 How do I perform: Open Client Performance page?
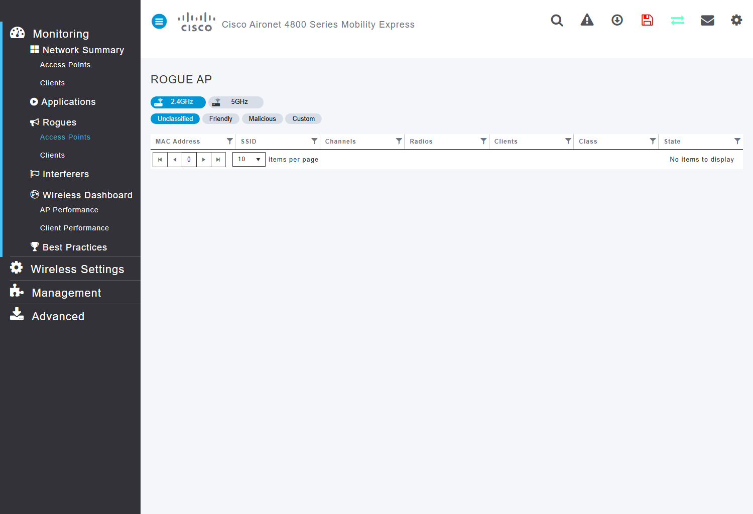(74, 228)
